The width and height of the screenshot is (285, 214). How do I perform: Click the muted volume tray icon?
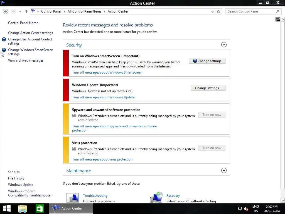pyautogui.click(x=246, y=209)
